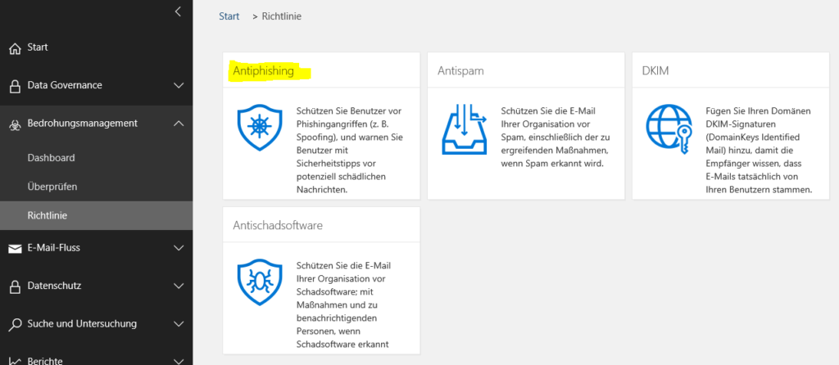This screenshot has height=365, width=839.
Task: Click the lock icon beside Data Governance
Action: [x=16, y=86]
